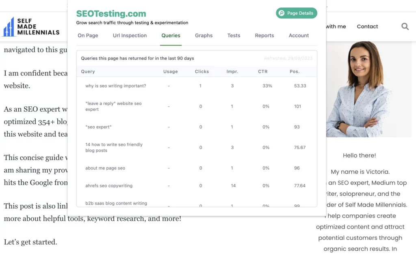Viewport: 416px width, 256px height.
Task: Go to the Account tab
Action: click(298, 36)
